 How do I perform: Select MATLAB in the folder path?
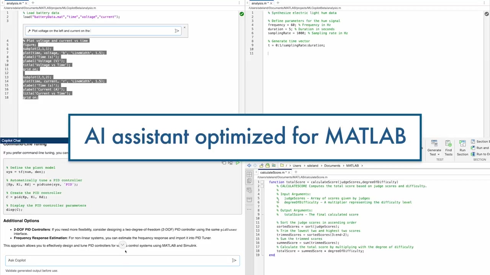click(x=353, y=166)
